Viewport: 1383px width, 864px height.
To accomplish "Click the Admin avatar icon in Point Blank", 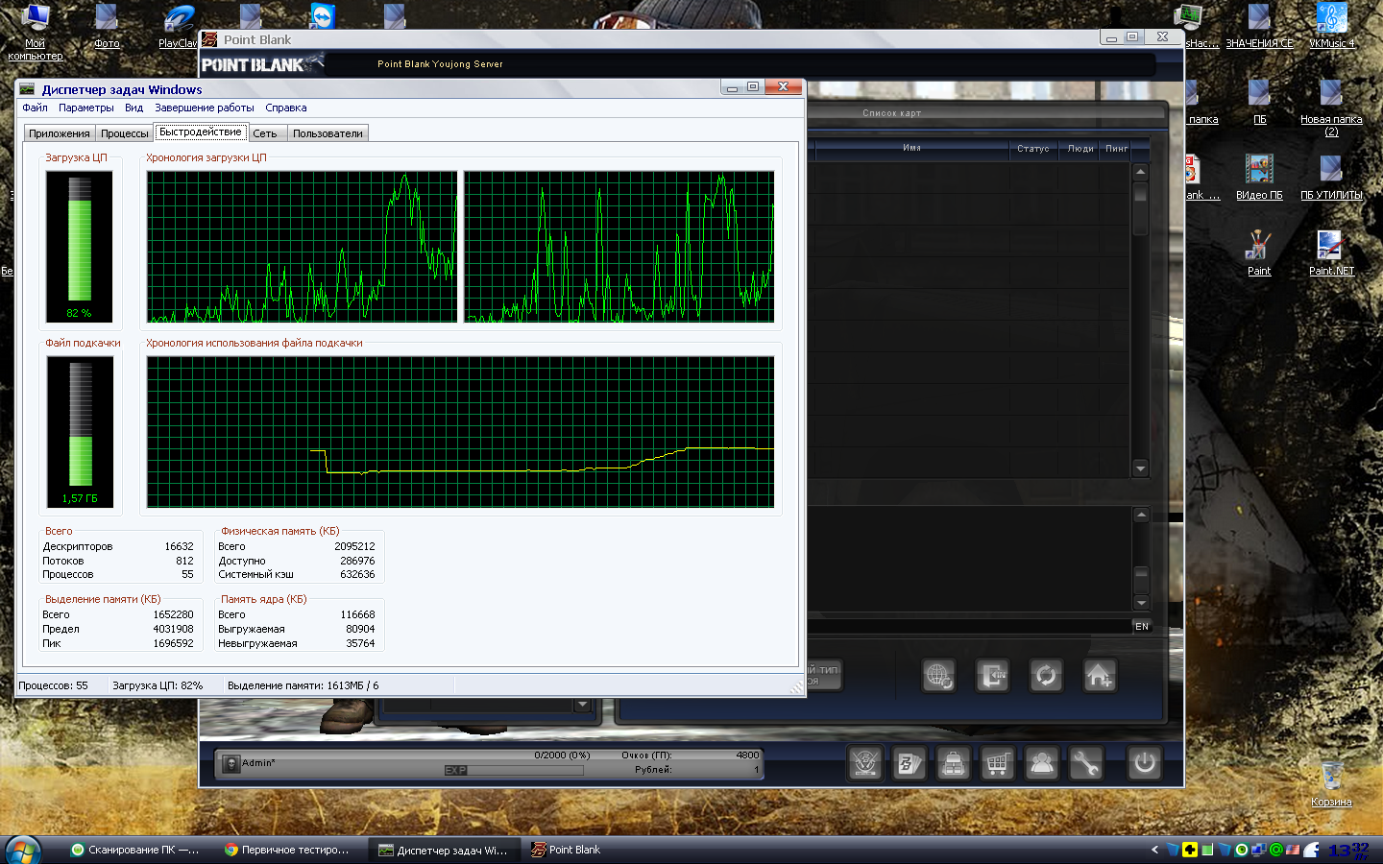I will point(230,764).
